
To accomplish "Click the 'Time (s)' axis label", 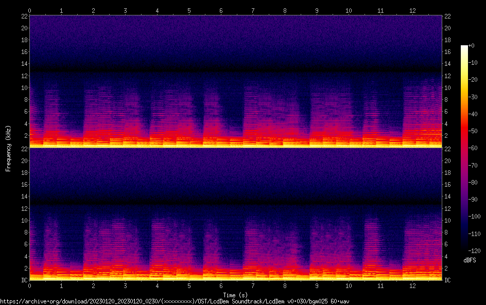I will click(x=236, y=295).
